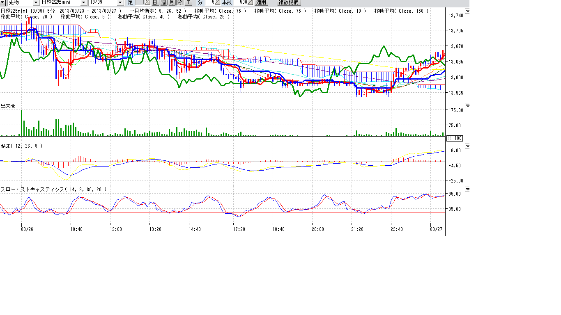Click the ×100 volume scale box

pos(455,138)
